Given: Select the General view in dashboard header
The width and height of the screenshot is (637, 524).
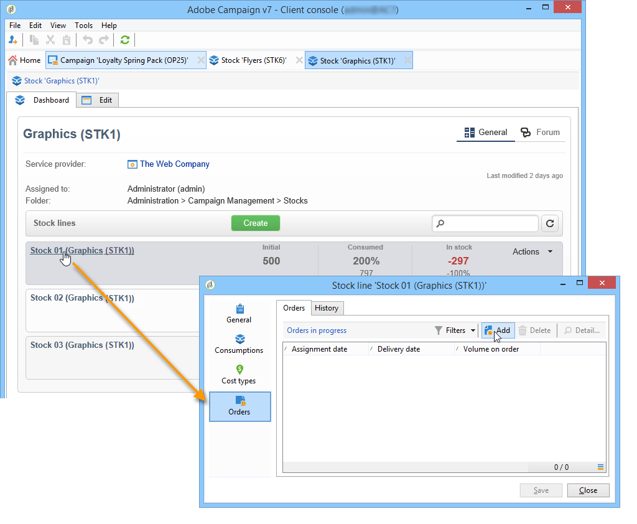Looking at the screenshot, I should 486,132.
